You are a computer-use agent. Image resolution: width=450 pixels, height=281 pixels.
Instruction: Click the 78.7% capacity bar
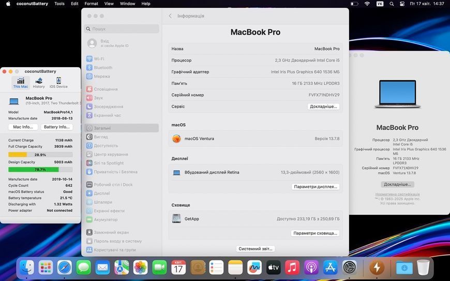tap(40, 169)
